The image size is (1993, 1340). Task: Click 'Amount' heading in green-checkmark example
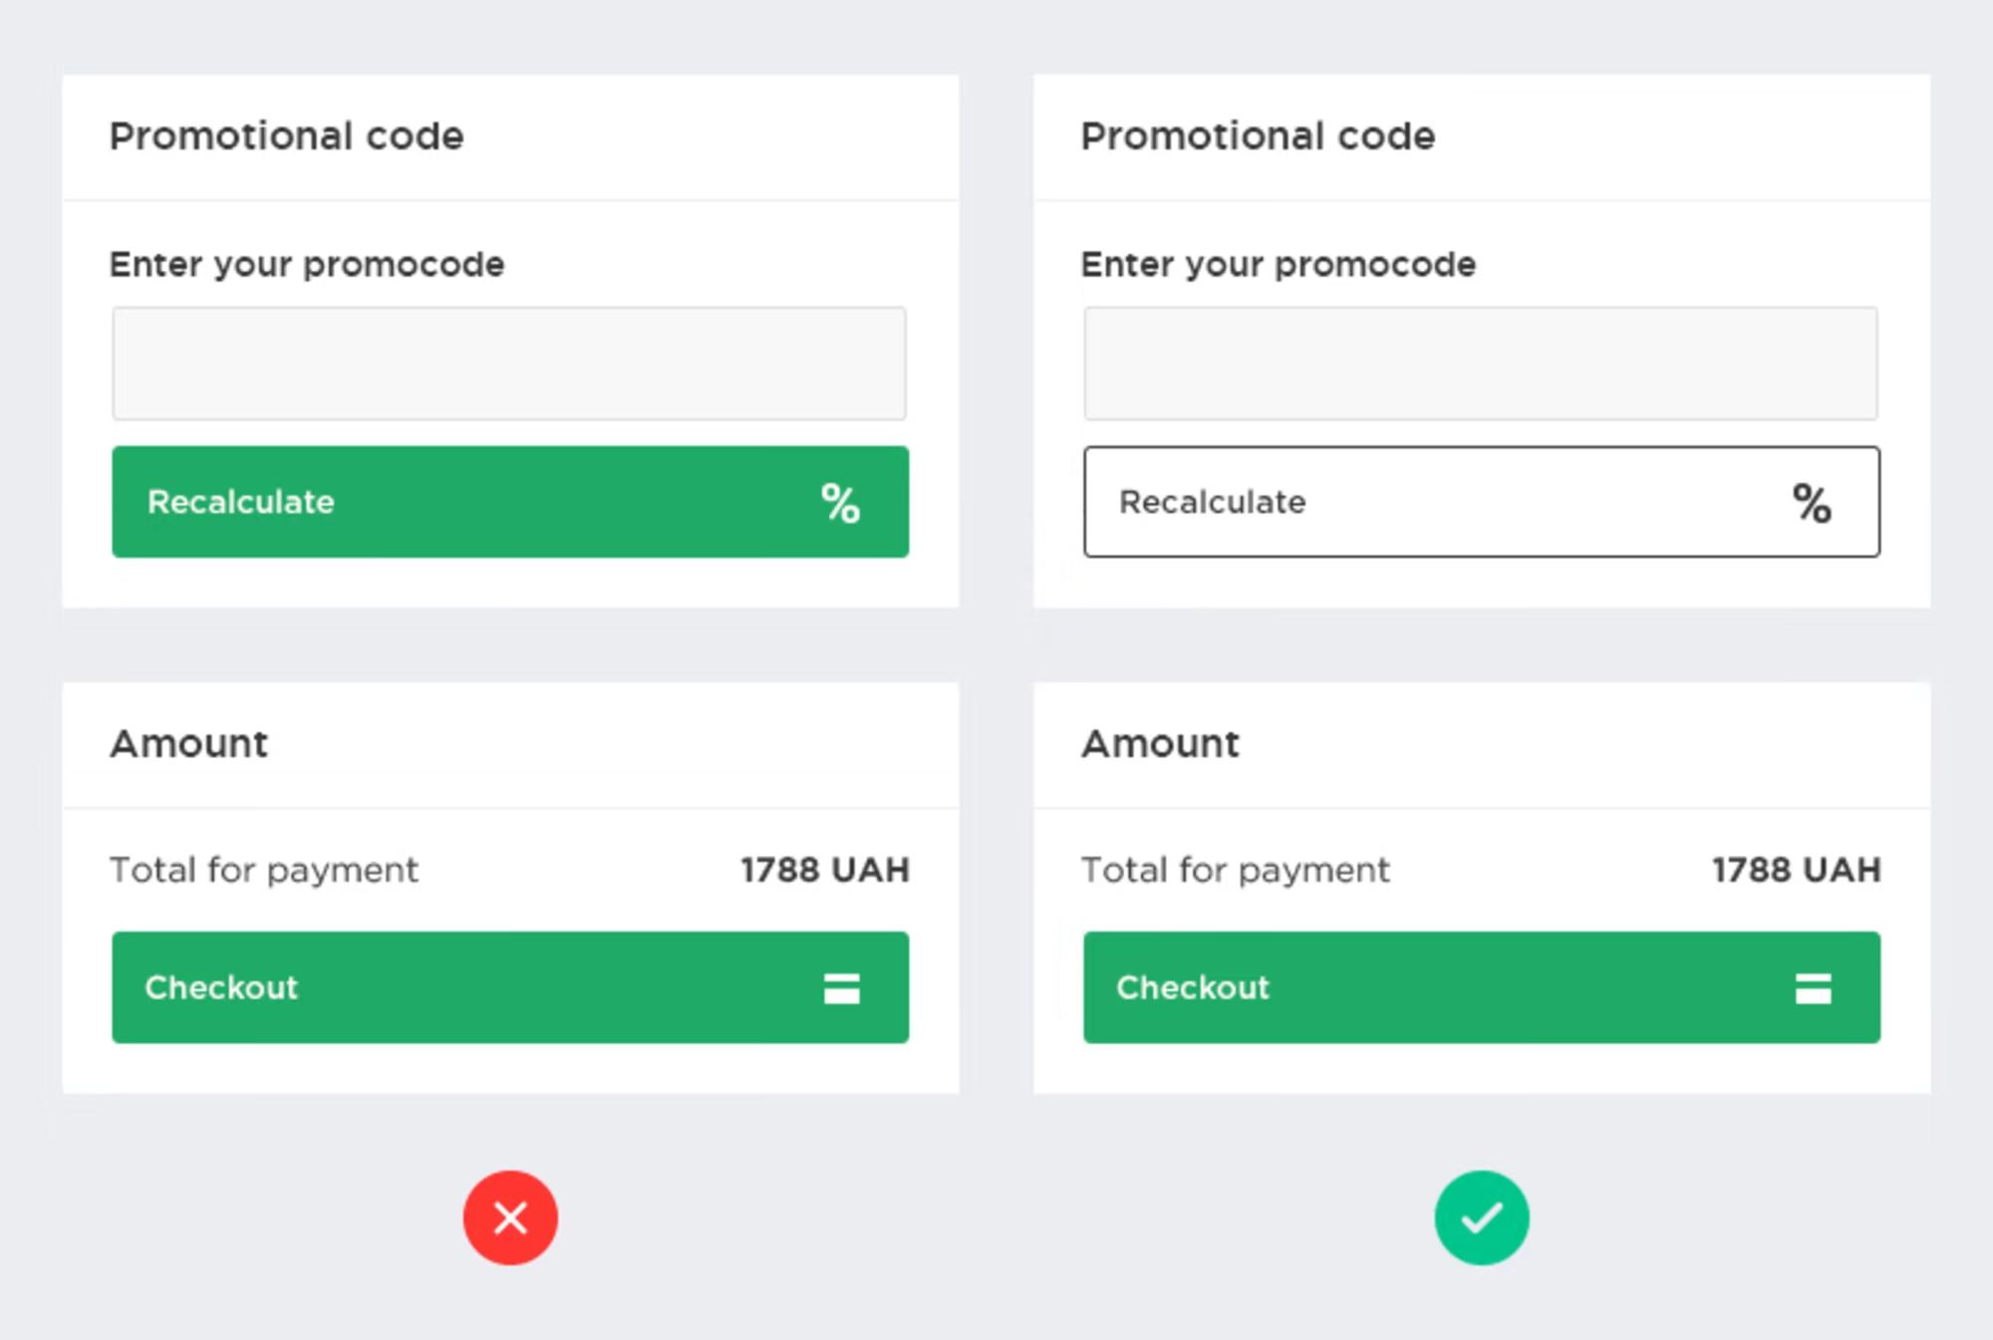(1161, 744)
